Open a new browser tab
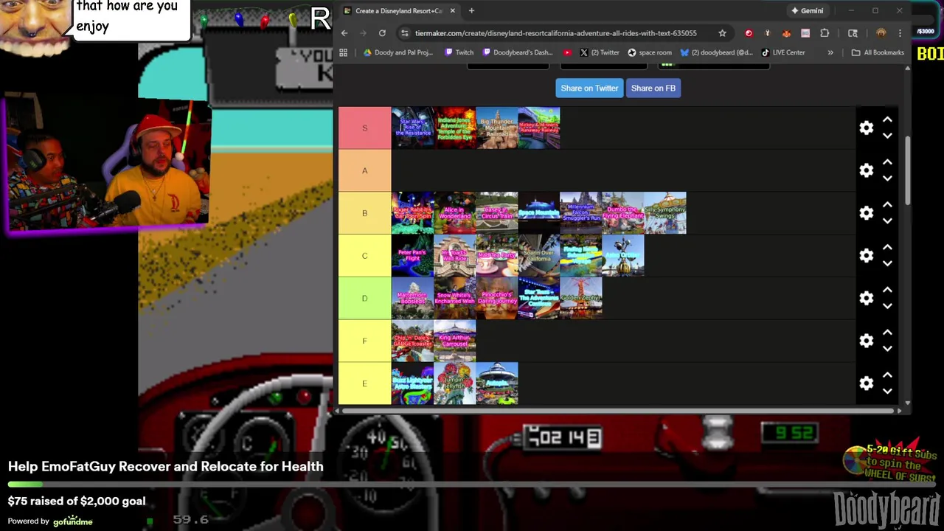 click(x=471, y=10)
